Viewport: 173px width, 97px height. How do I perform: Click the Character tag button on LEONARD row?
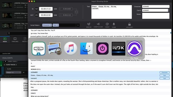click(x=165, y=72)
